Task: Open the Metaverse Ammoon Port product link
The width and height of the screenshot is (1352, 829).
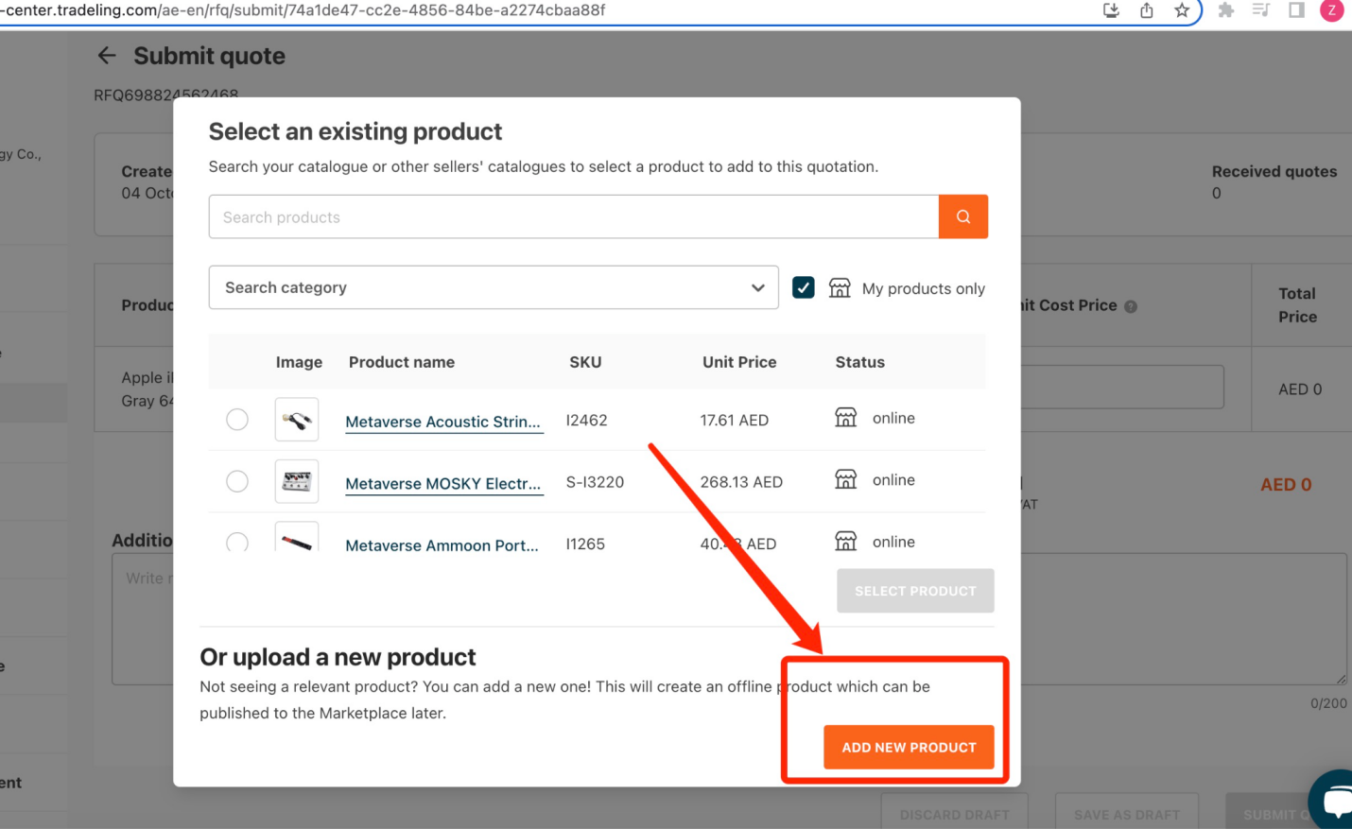Action: 442,544
